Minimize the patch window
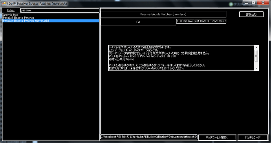Viewport: 271px width, 143px height. pos(247,3)
